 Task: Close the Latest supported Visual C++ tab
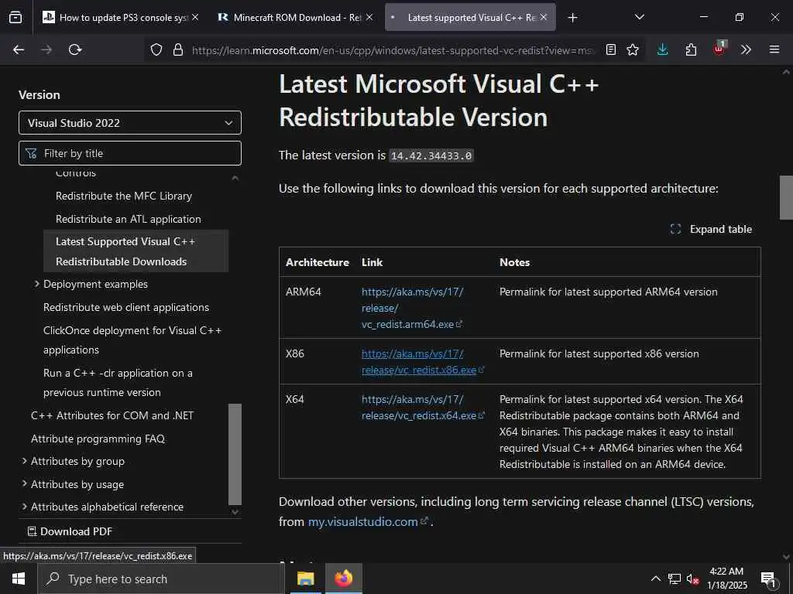point(544,17)
